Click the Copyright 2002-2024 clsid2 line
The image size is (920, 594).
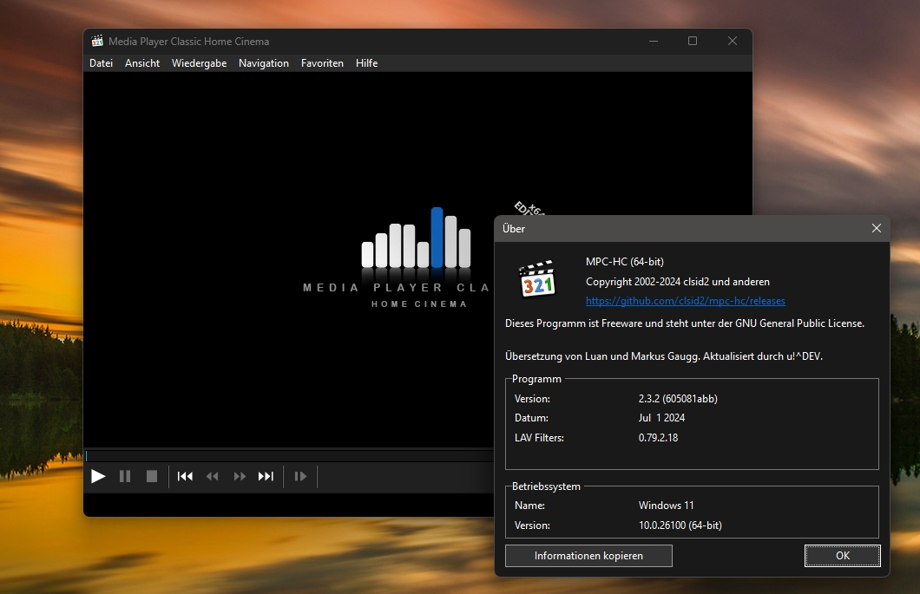(x=677, y=282)
